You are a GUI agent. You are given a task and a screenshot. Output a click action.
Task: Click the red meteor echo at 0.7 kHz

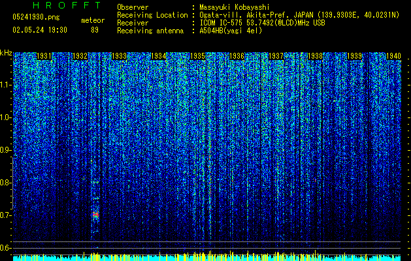(x=95, y=215)
